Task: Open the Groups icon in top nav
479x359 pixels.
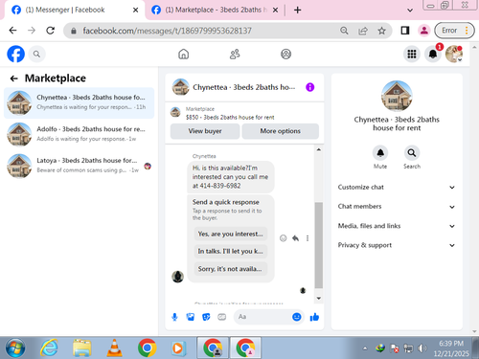Action: [x=285, y=55]
